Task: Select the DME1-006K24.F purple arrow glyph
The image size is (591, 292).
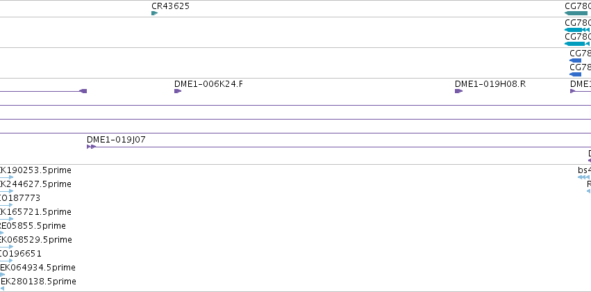Action: [x=178, y=91]
